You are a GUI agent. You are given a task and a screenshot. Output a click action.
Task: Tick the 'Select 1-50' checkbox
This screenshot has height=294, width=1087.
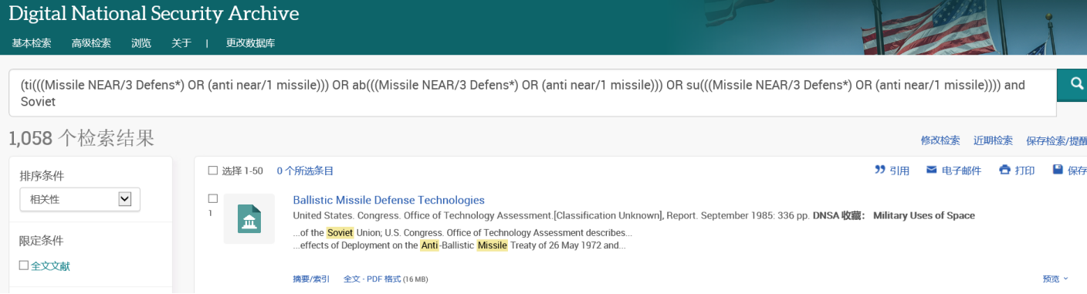click(213, 171)
